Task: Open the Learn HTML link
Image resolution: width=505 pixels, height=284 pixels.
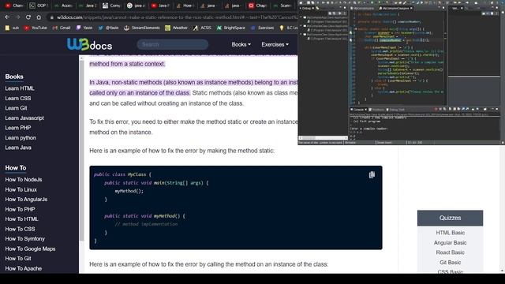Action: click(x=20, y=88)
